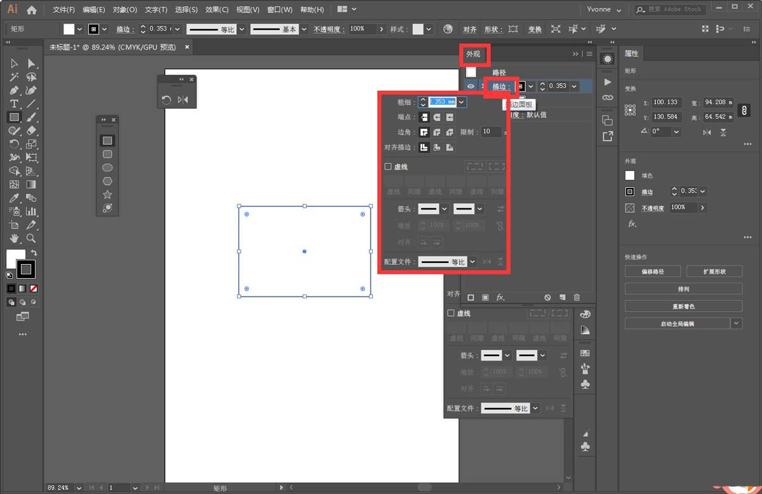Pick the Ellipse shape tool

[107, 168]
